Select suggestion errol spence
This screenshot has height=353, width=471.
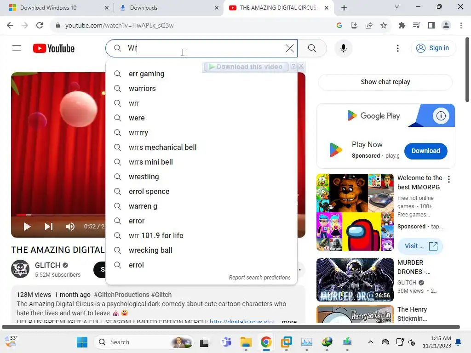pyautogui.click(x=201, y=192)
